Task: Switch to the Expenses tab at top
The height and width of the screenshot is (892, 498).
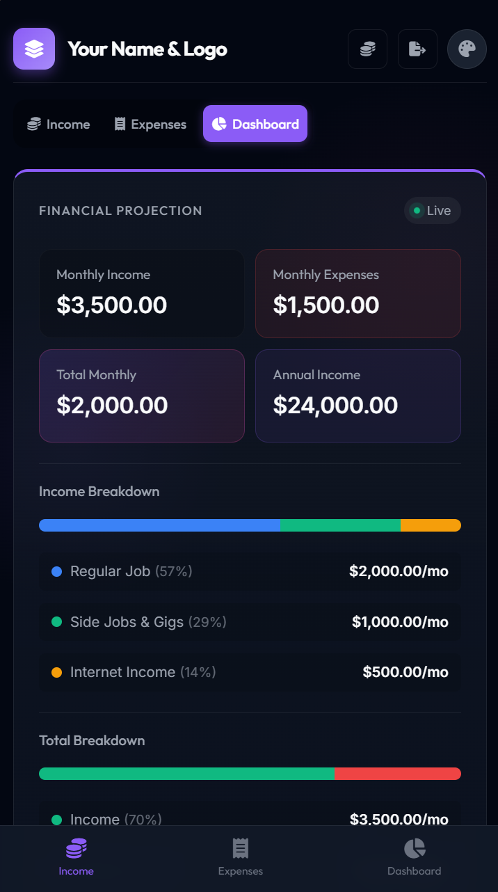Action: [150, 125]
